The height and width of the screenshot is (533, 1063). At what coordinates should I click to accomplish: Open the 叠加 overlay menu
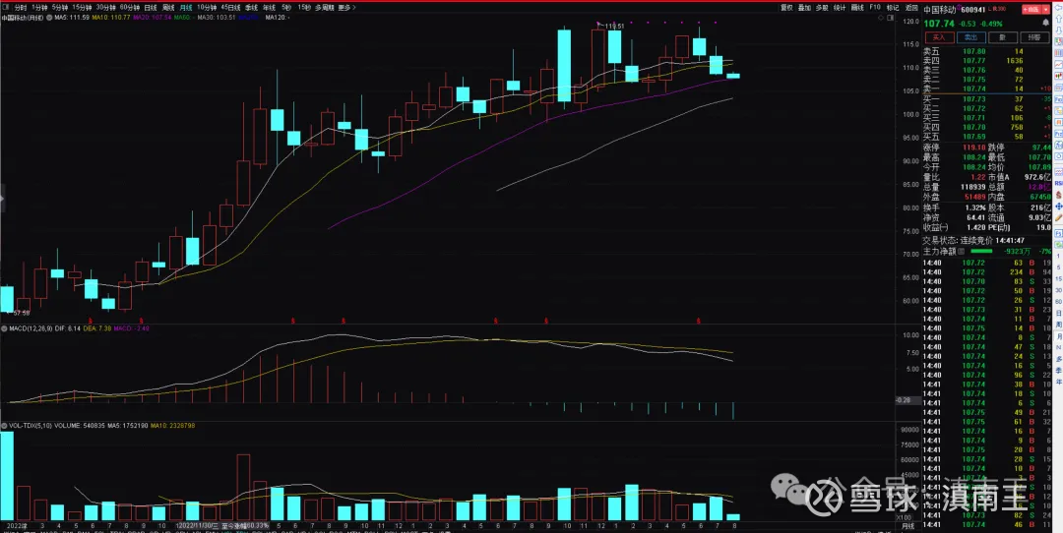tap(805, 8)
